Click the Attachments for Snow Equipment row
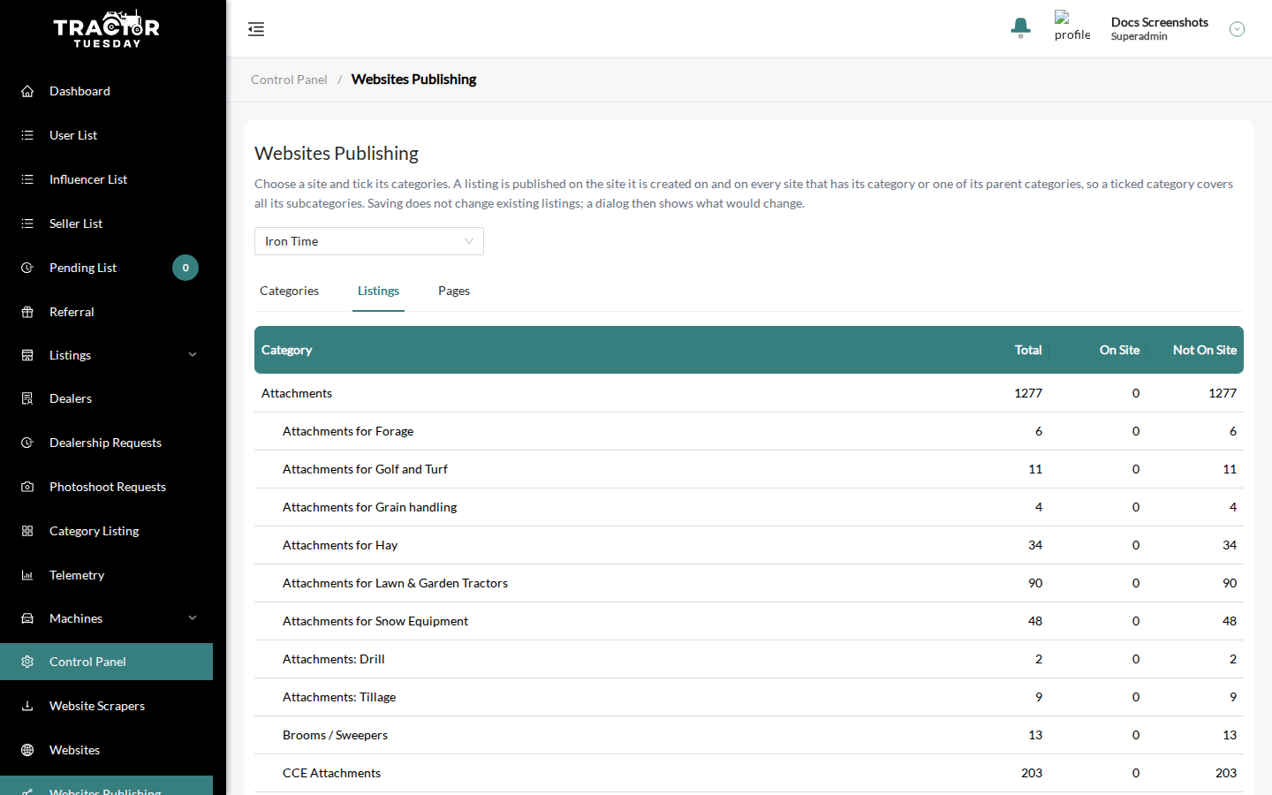 point(749,621)
